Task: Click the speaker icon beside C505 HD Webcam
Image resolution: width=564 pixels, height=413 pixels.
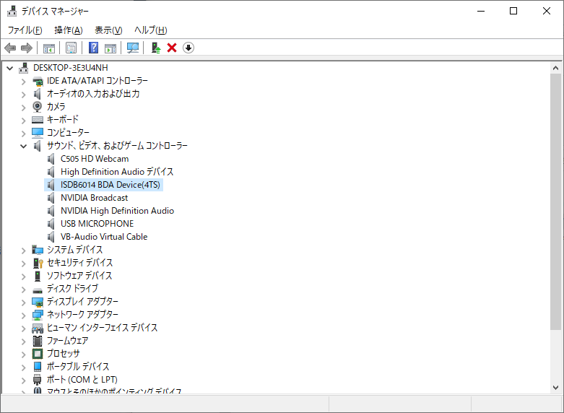Action: pyautogui.click(x=51, y=159)
